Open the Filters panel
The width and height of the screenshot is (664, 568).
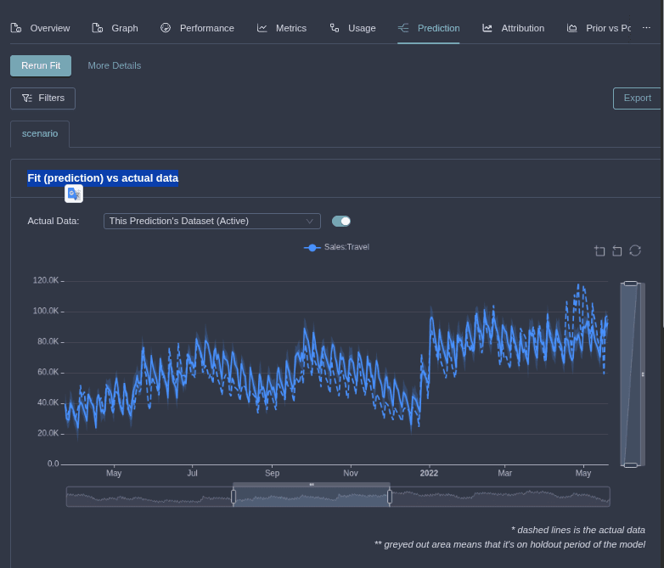point(42,98)
